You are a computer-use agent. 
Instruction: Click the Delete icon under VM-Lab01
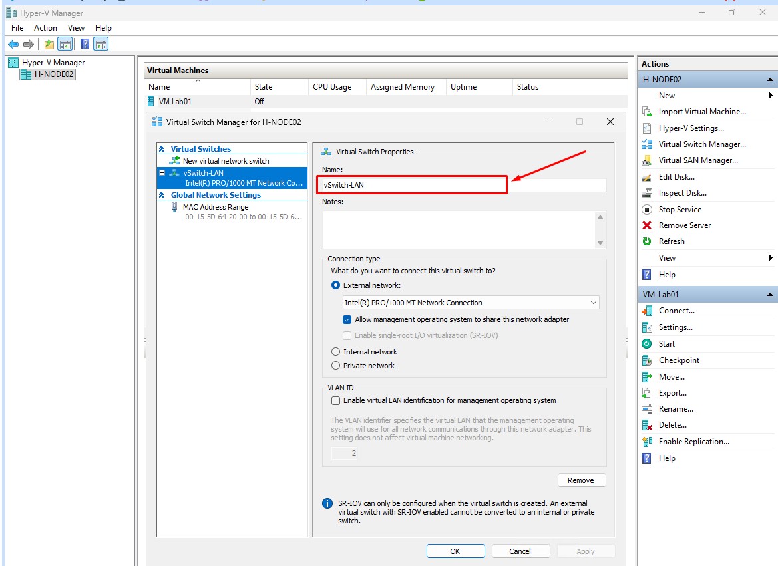pos(647,425)
